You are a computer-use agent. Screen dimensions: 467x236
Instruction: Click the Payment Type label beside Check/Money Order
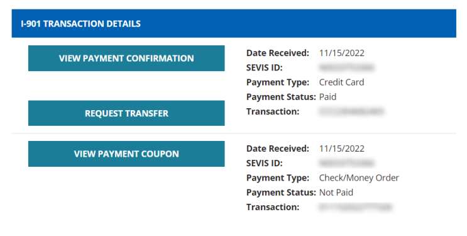(278, 178)
